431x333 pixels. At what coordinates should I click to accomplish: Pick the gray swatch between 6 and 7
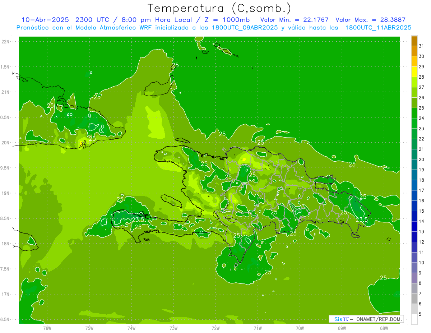pos(414,299)
